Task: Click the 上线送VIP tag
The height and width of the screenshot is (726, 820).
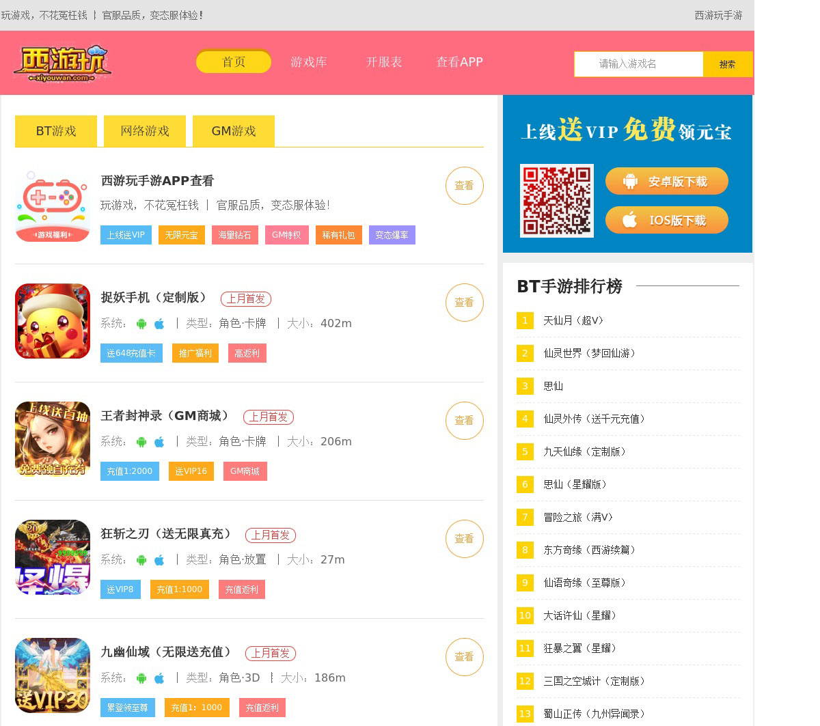Action: coord(126,235)
